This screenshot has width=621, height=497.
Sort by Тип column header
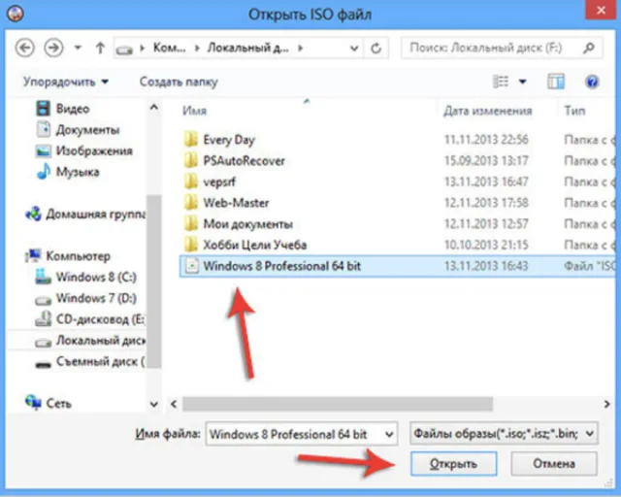pyautogui.click(x=574, y=111)
